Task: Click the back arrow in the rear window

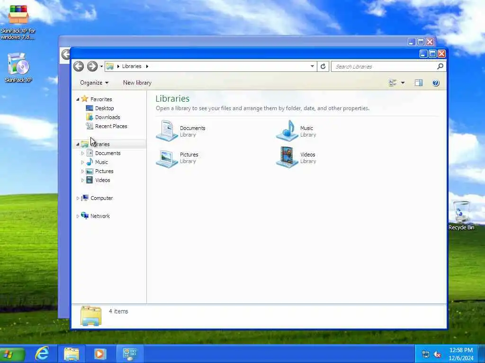Action: pos(65,54)
